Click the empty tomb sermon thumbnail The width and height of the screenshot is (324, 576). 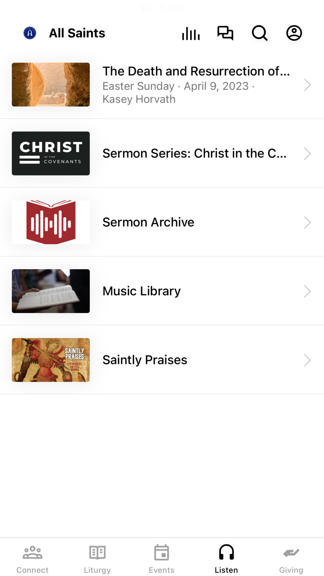click(x=50, y=85)
